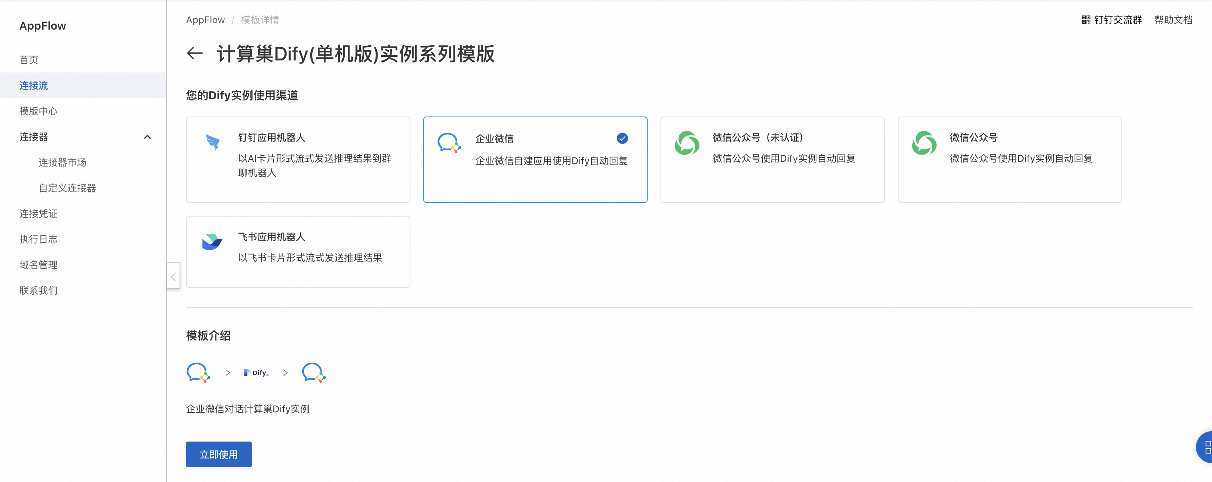Click the first WeCom icon in flow diagram
This screenshot has width=1212, height=482.
click(198, 373)
